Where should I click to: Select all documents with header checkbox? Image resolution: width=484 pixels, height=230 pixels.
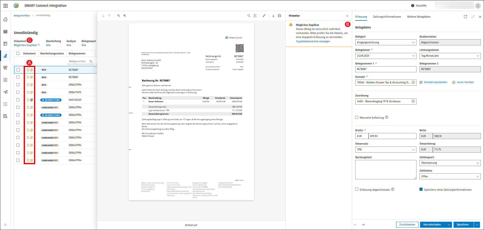coord(18,53)
